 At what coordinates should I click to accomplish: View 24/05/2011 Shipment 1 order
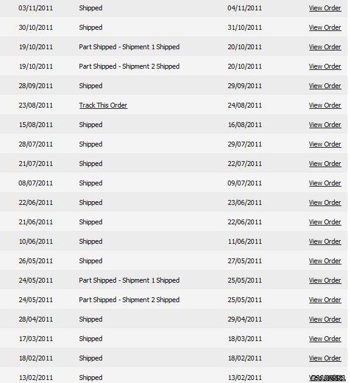tap(325, 280)
